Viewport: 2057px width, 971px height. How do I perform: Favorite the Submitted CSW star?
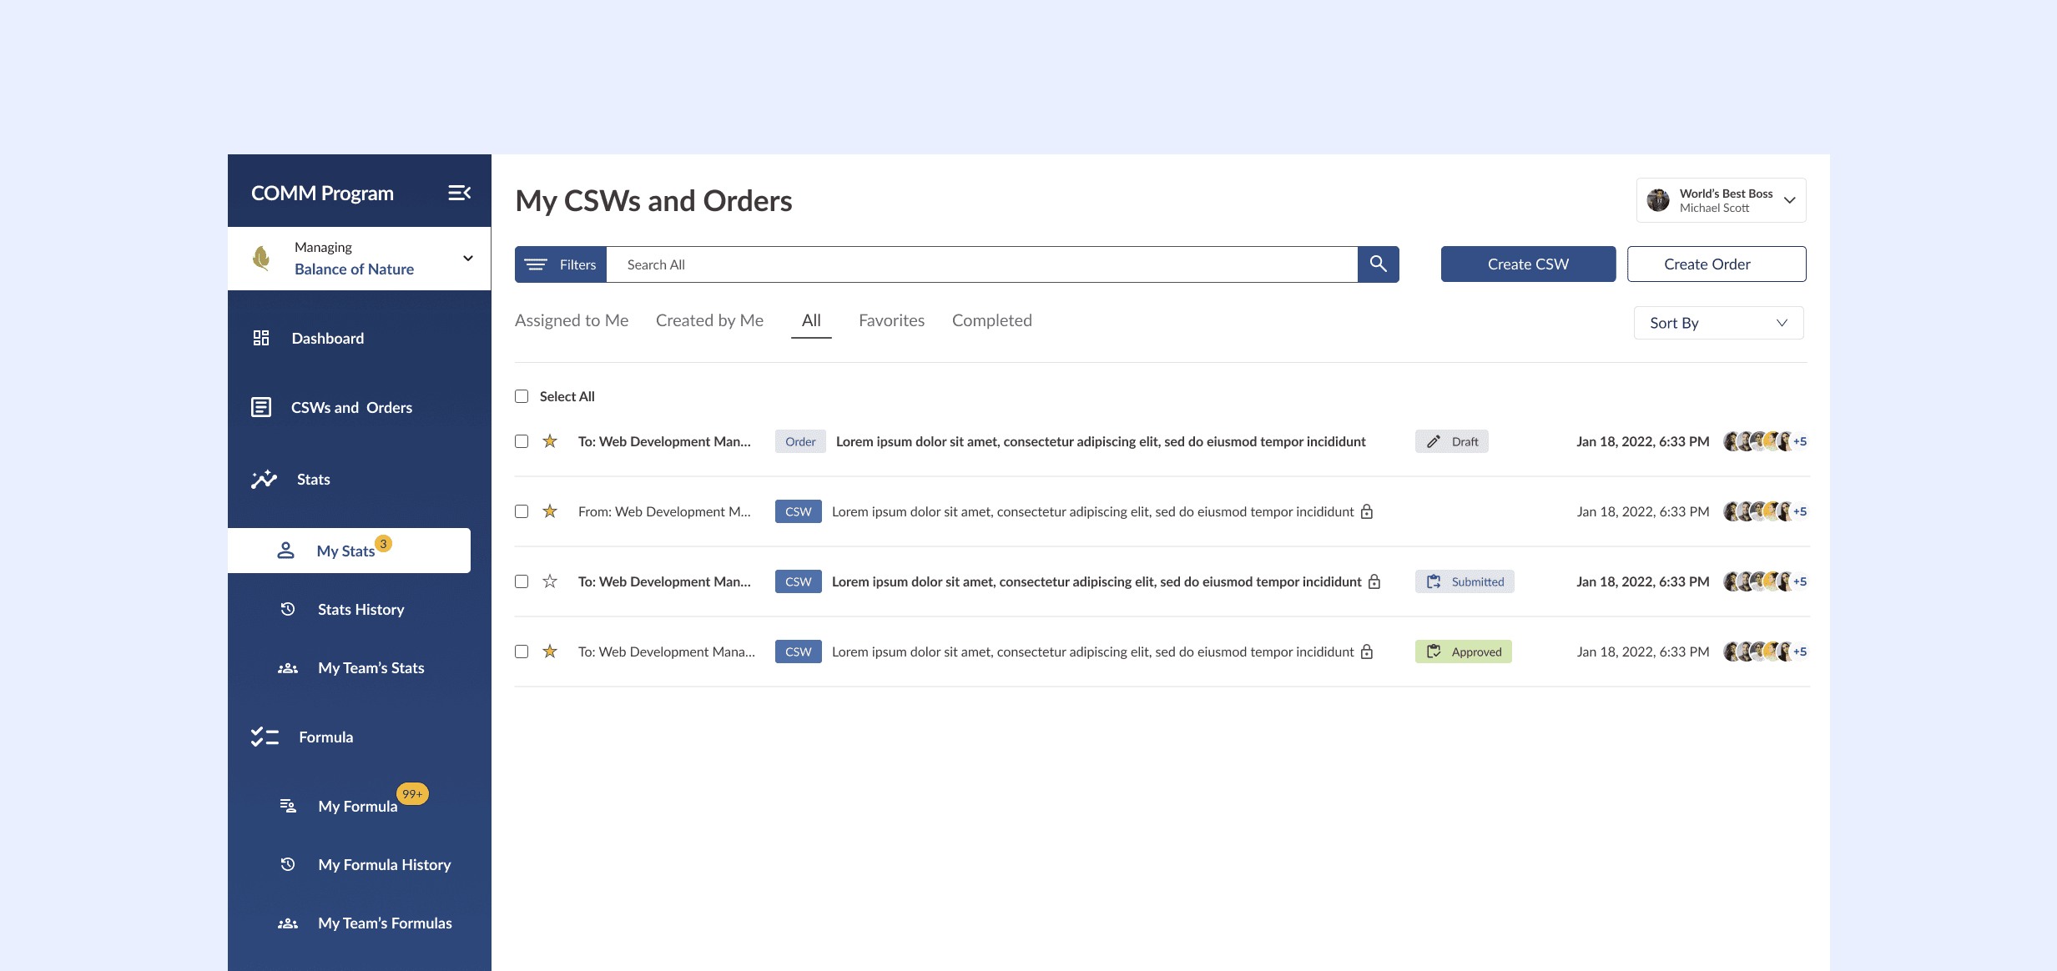pyautogui.click(x=550, y=581)
